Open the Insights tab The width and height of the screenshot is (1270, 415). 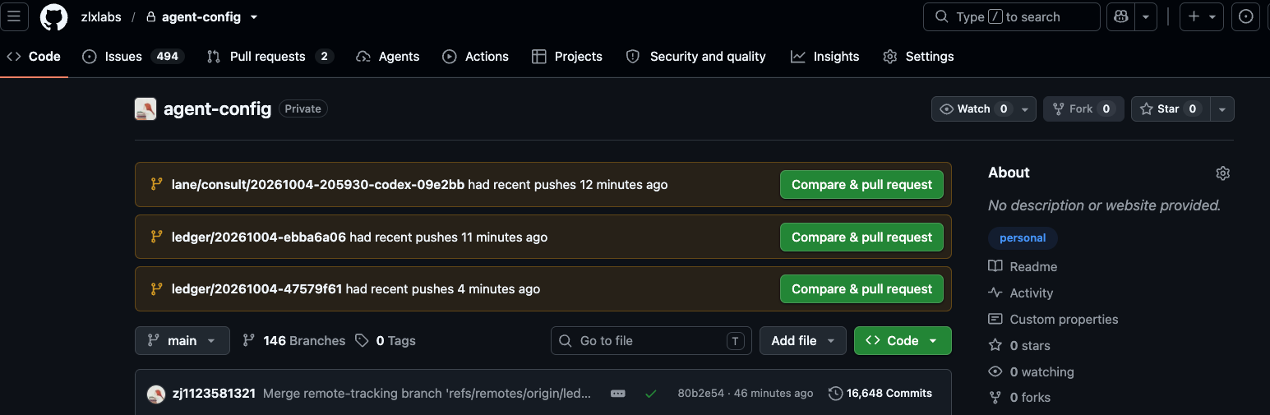[825, 57]
